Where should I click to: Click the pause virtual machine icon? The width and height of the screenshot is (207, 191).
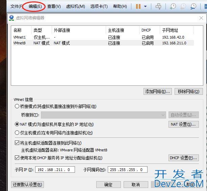tap(138, 6)
